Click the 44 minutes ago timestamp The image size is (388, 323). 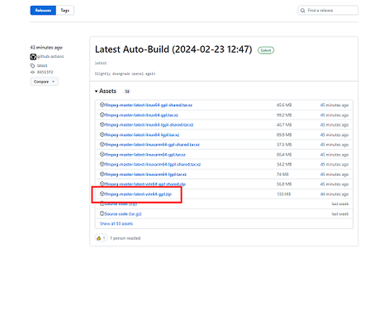coord(334,194)
